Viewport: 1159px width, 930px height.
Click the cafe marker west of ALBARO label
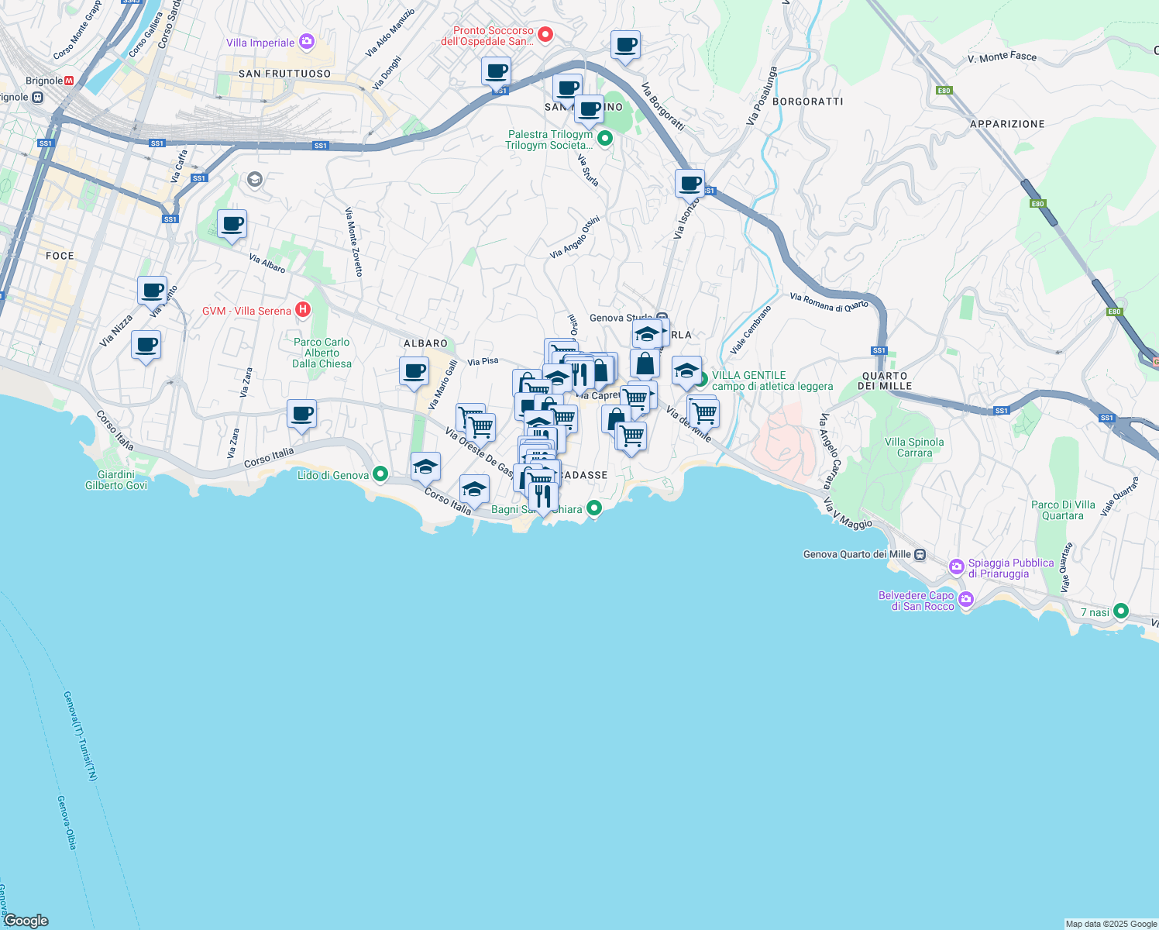(414, 371)
